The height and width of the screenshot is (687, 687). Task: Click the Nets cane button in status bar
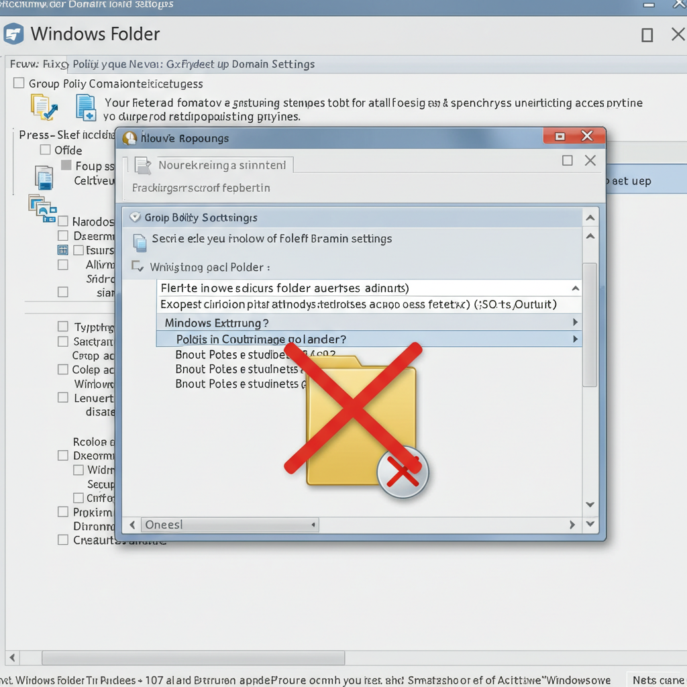tap(657, 680)
